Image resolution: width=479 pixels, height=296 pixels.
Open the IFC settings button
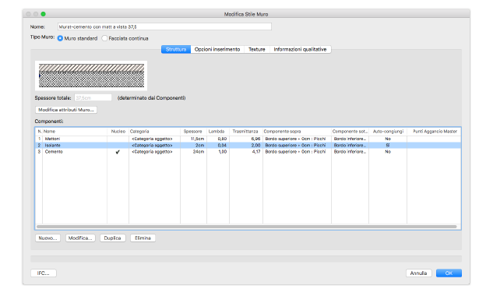point(44,273)
